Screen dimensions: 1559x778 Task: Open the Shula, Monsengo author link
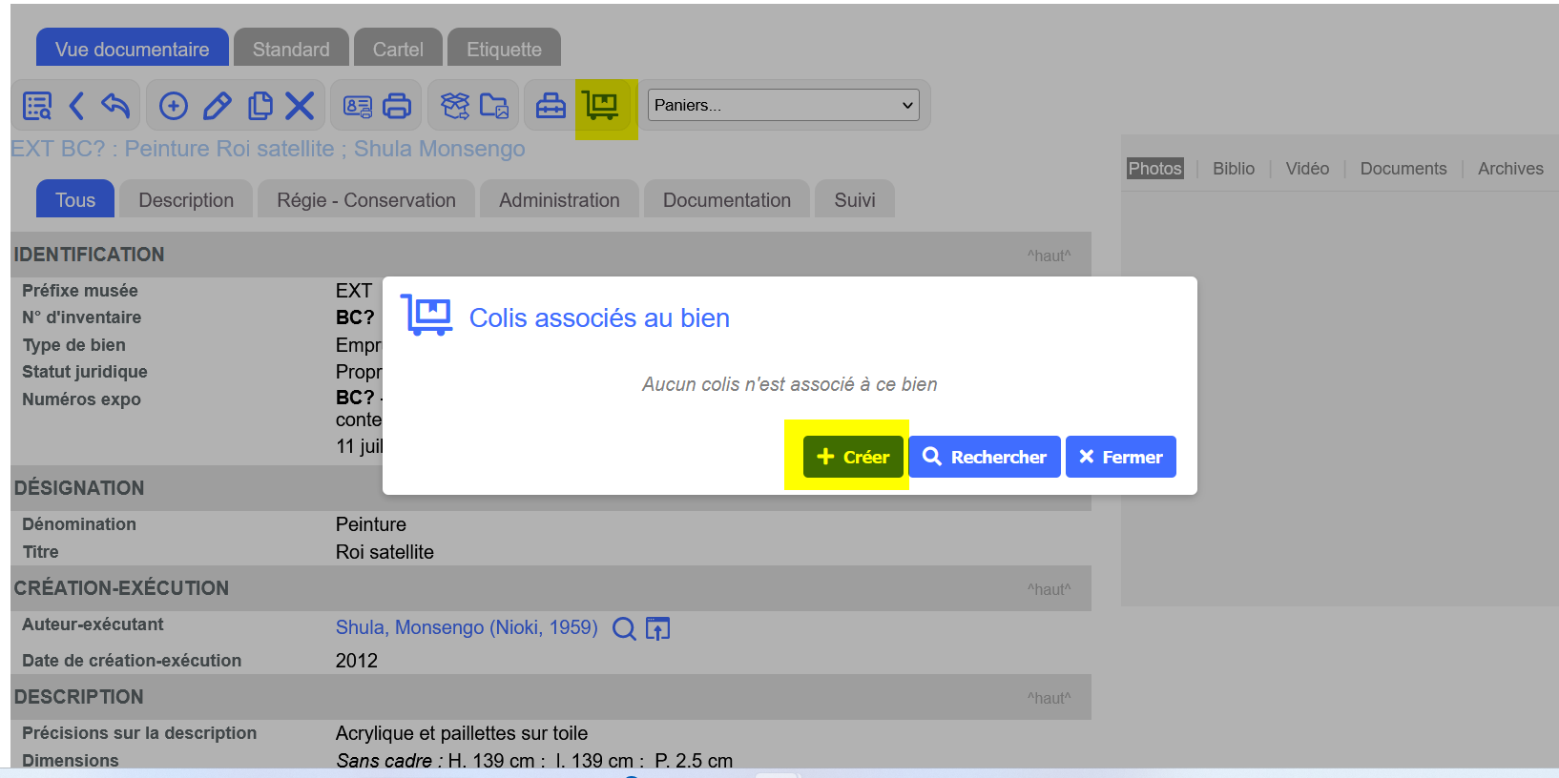pos(467,627)
